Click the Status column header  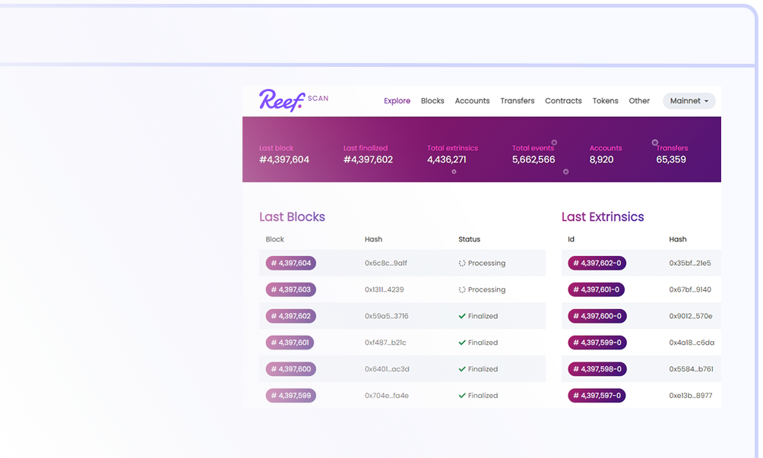click(469, 239)
